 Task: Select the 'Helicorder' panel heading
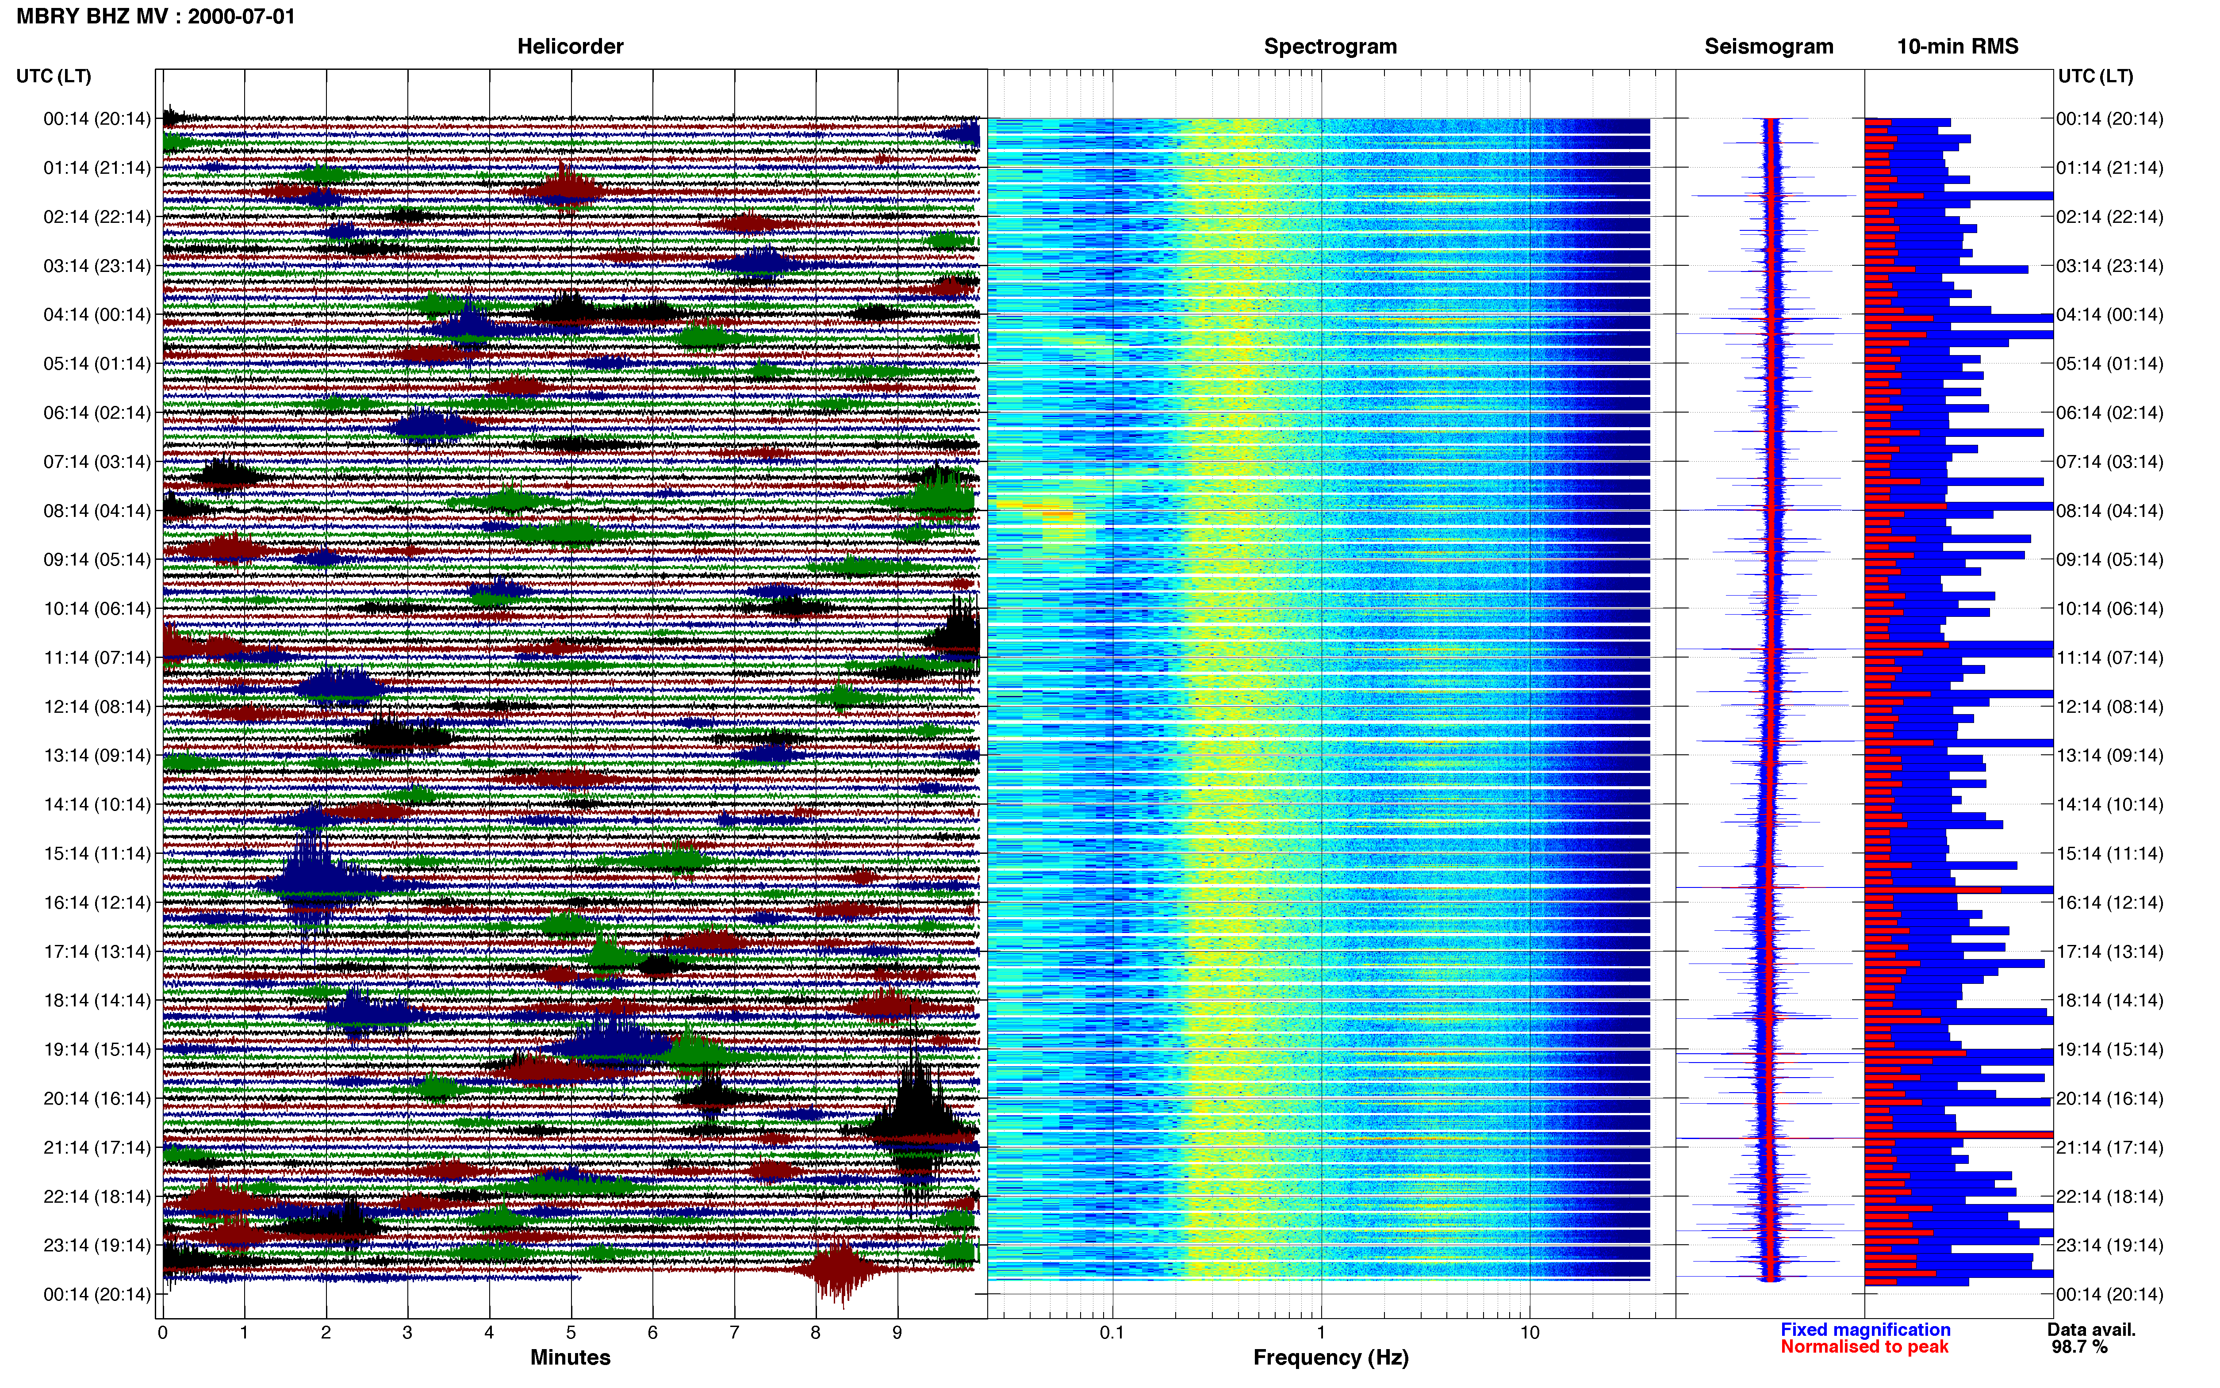(x=570, y=46)
